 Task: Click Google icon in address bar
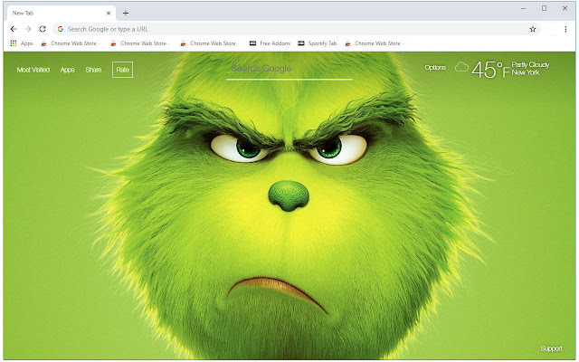click(x=61, y=29)
